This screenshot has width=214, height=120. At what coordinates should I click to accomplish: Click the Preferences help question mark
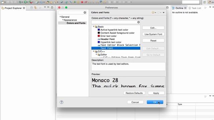tap(62, 102)
